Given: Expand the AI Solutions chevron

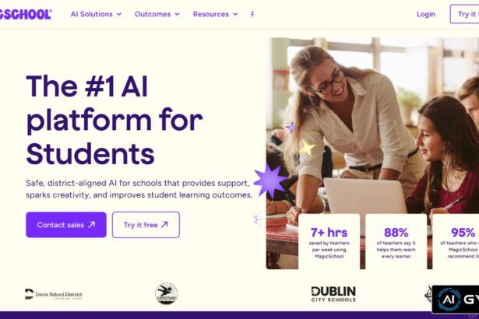Looking at the screenshot, I should tap(119, 14).
